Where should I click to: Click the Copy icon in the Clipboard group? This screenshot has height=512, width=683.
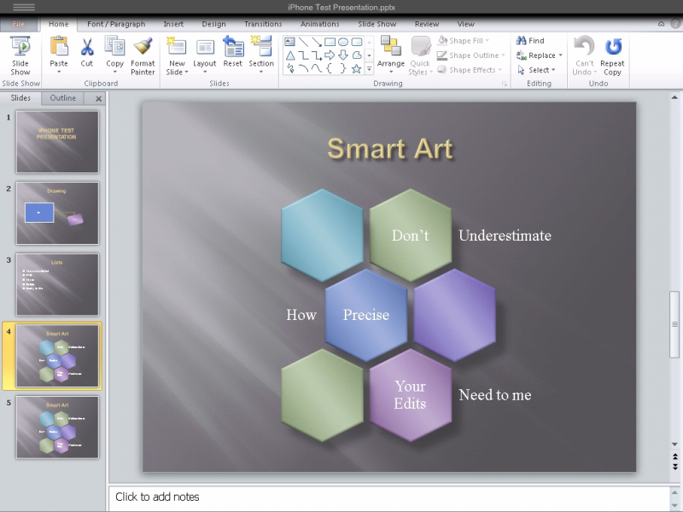(x=114, y=47)
